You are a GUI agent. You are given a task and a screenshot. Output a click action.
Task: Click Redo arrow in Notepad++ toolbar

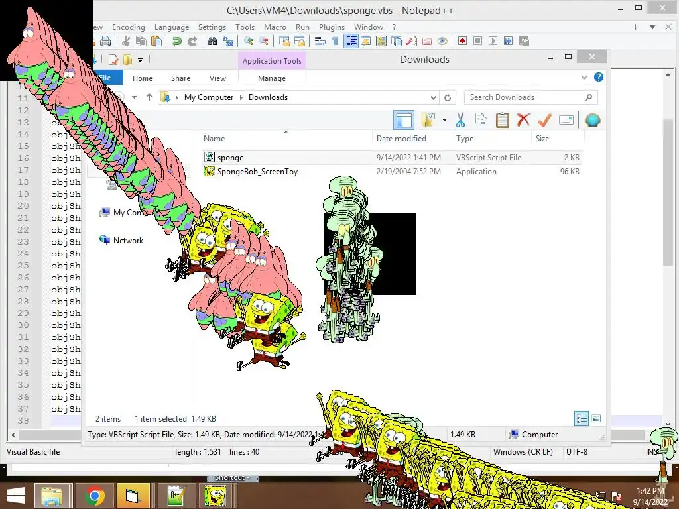click(x=192, y=41)
